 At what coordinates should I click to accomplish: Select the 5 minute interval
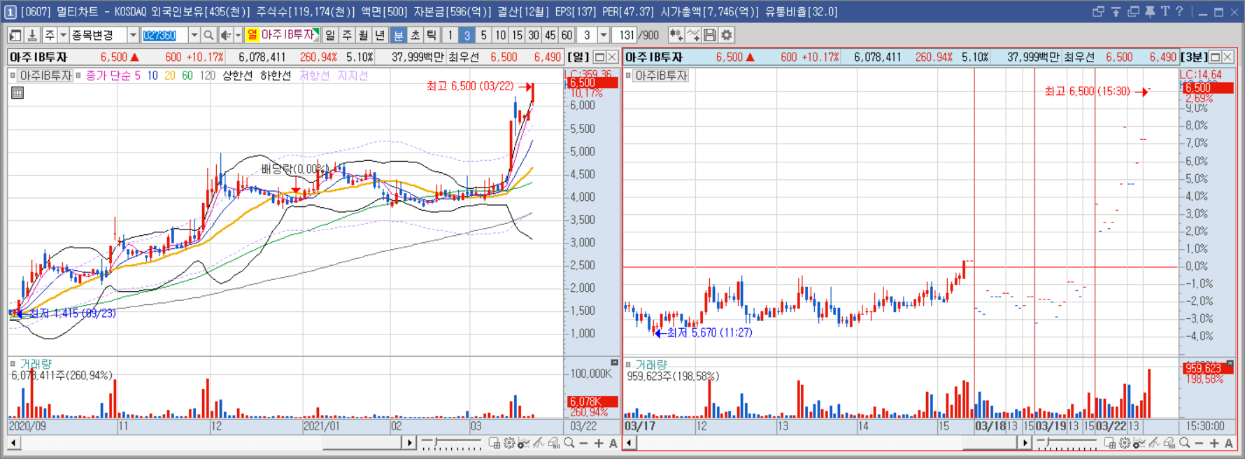pyautogui.click(x=483, y=35)
